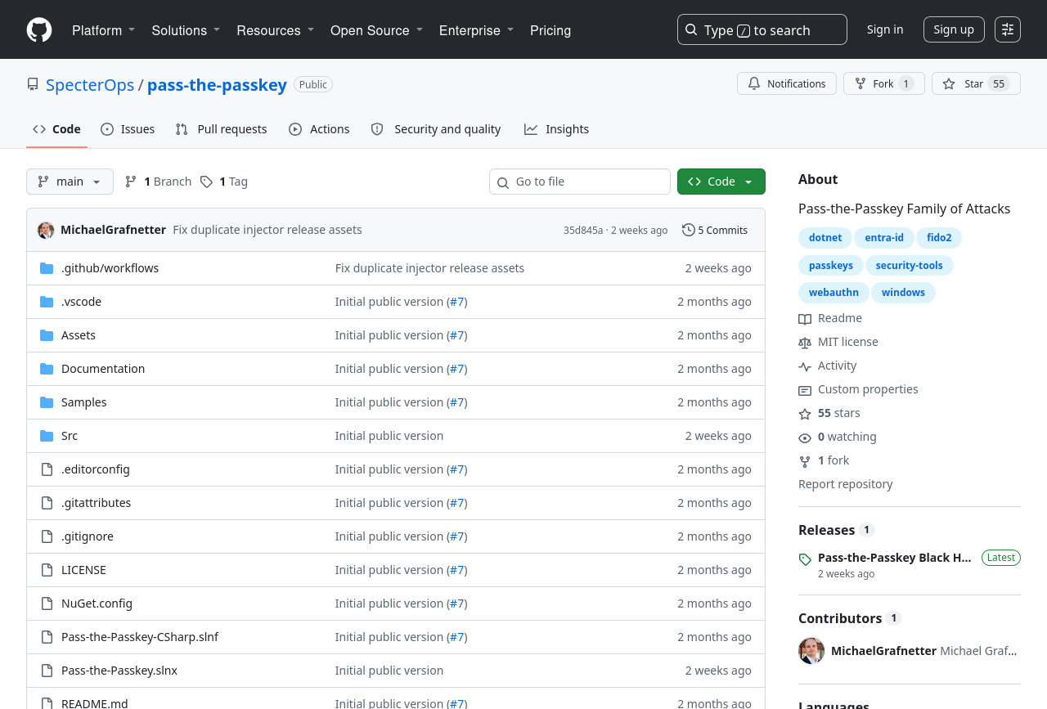Select the Code repository tab
1047x709 pixels.
56,129
